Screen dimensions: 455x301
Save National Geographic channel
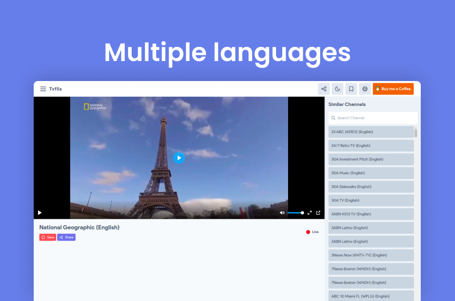[x=47, y=237]
